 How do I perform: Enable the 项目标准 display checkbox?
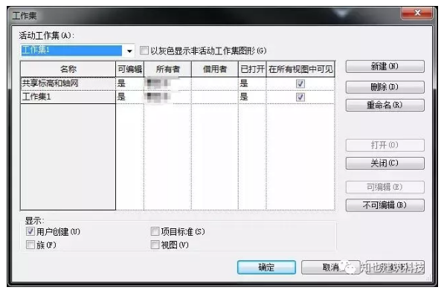(155, 231)
